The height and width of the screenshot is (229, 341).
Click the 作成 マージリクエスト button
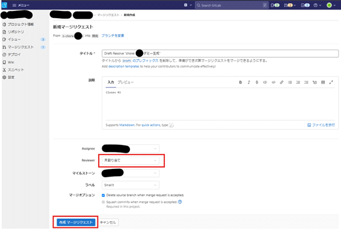[x=76, y=222]
